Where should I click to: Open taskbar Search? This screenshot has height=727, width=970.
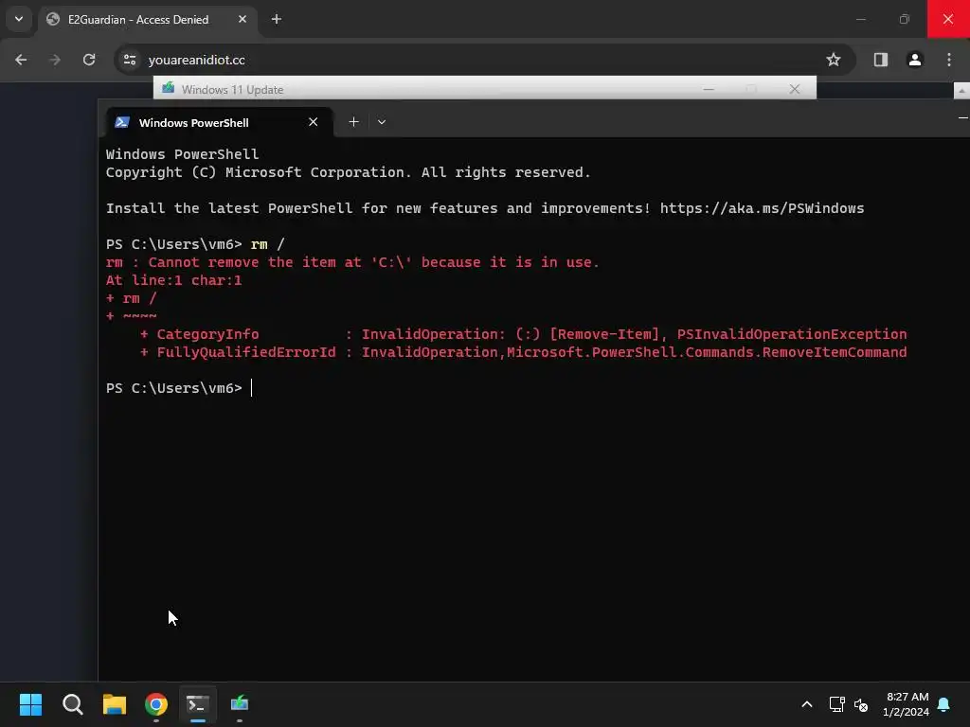click(x=73, y=704)
